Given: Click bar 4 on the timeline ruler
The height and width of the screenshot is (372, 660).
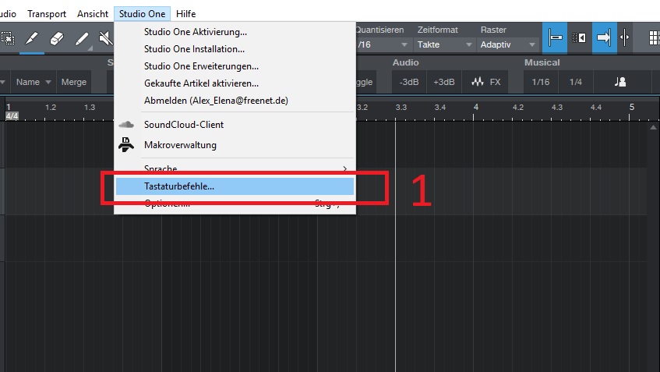Looking at the screenshot, I should click(475, 107).
